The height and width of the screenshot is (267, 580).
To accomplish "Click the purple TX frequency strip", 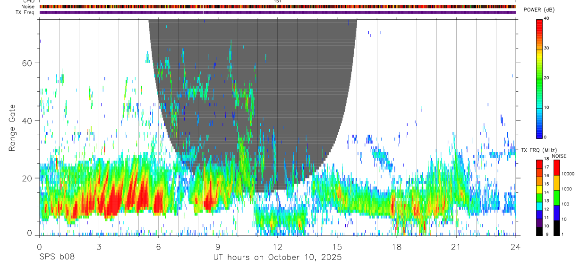I will coord(277,12).
